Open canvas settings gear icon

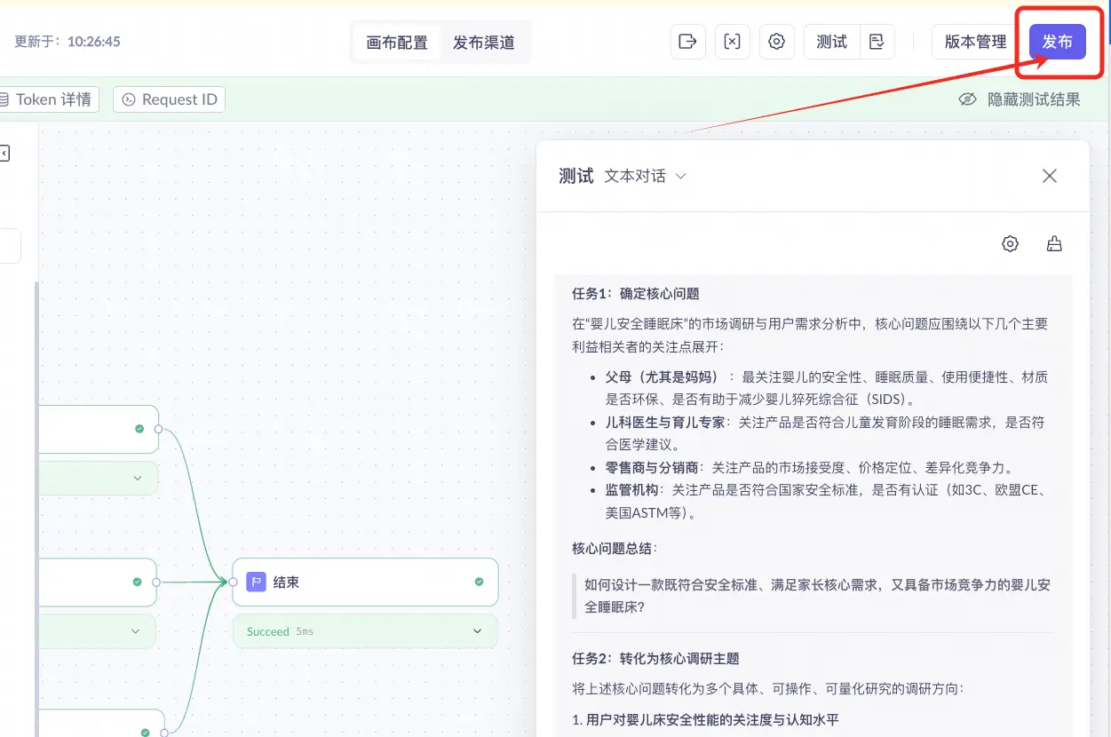pyautogui.click(x=776, y=42)
